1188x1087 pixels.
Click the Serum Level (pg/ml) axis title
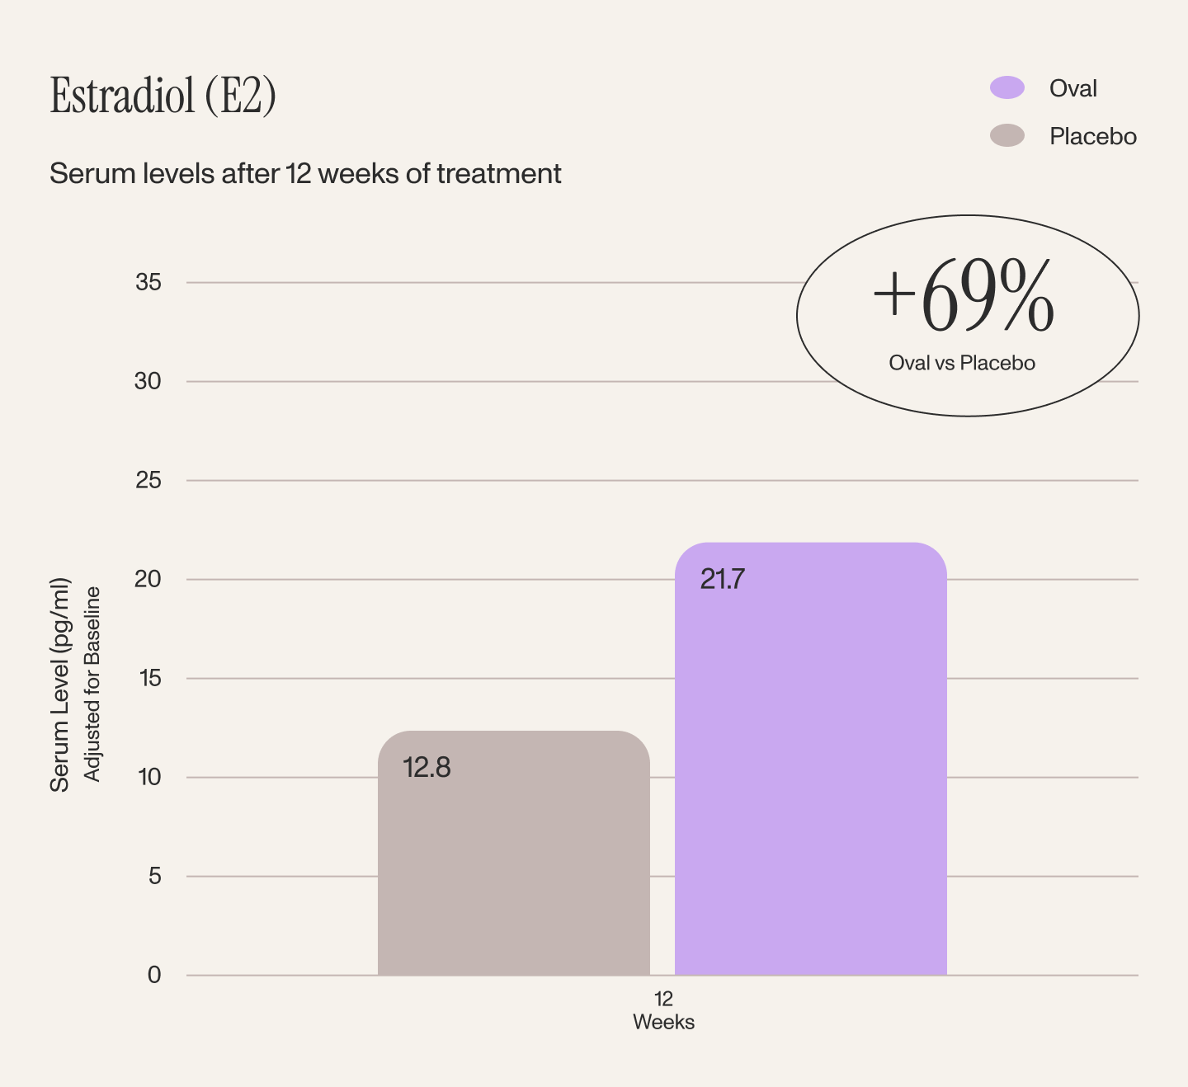60,685
